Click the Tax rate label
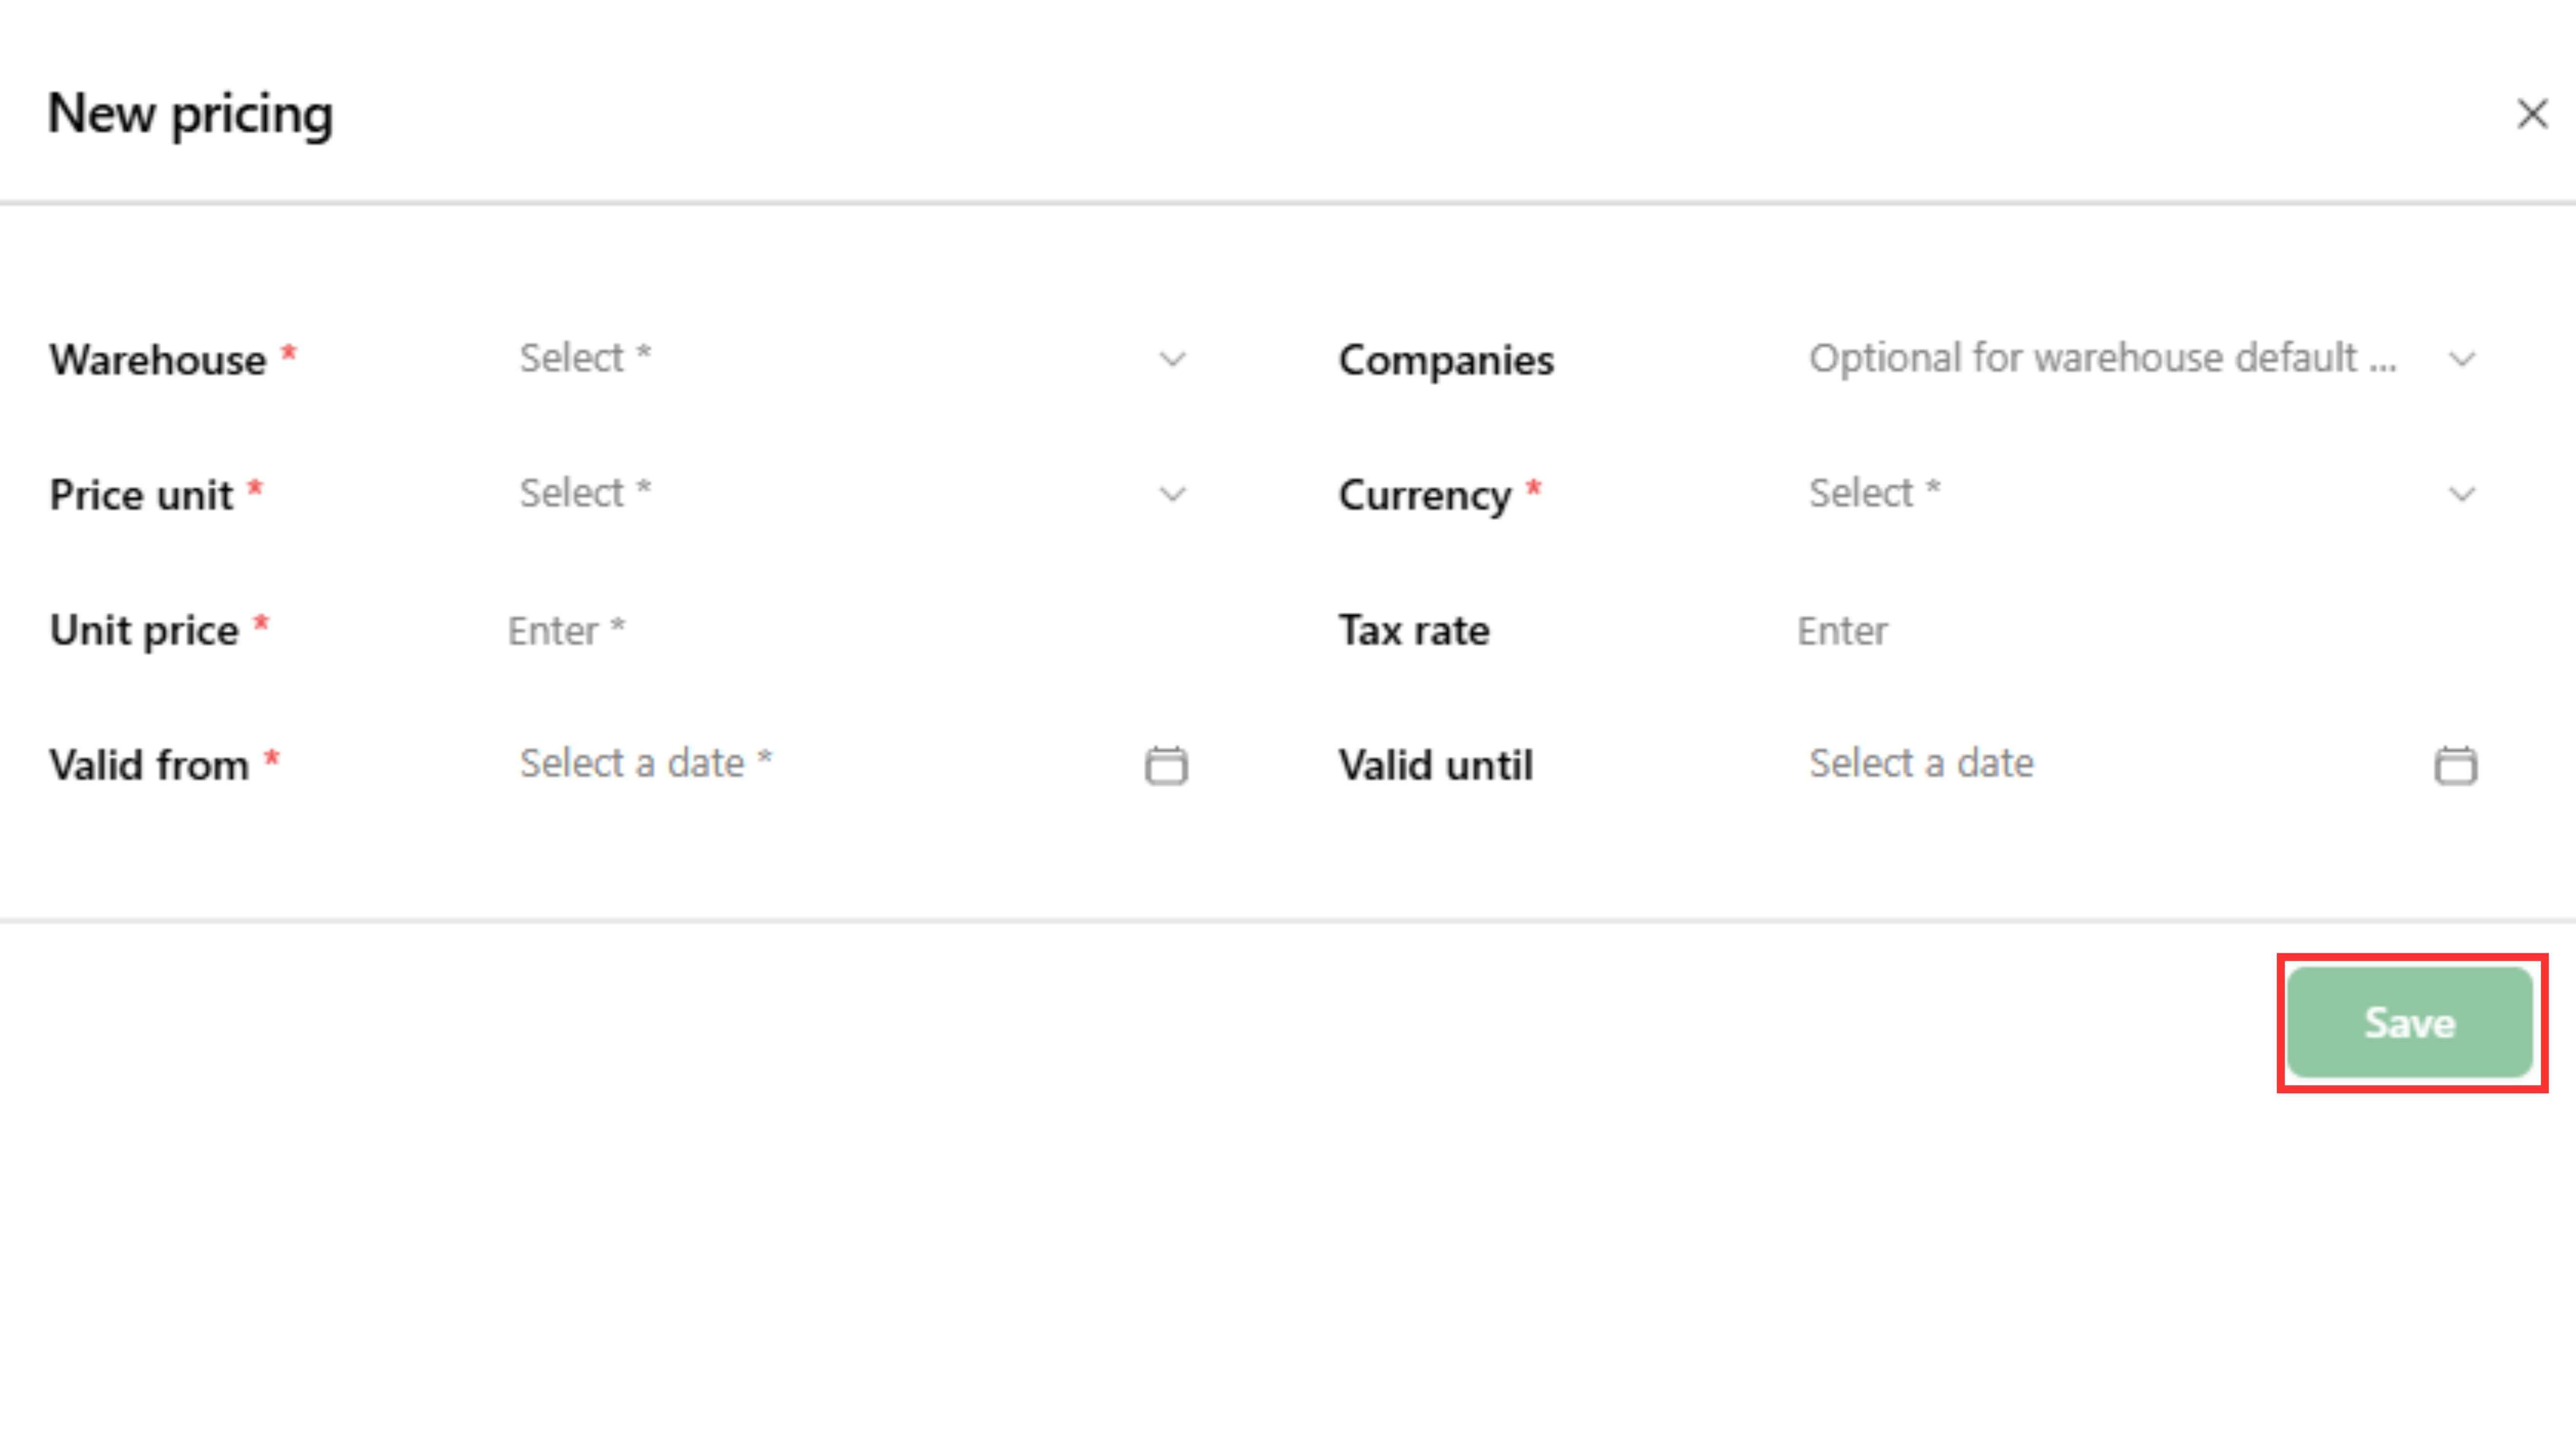The width and height of the screenshot is (2576, 1449). (x=1413, y=631)
